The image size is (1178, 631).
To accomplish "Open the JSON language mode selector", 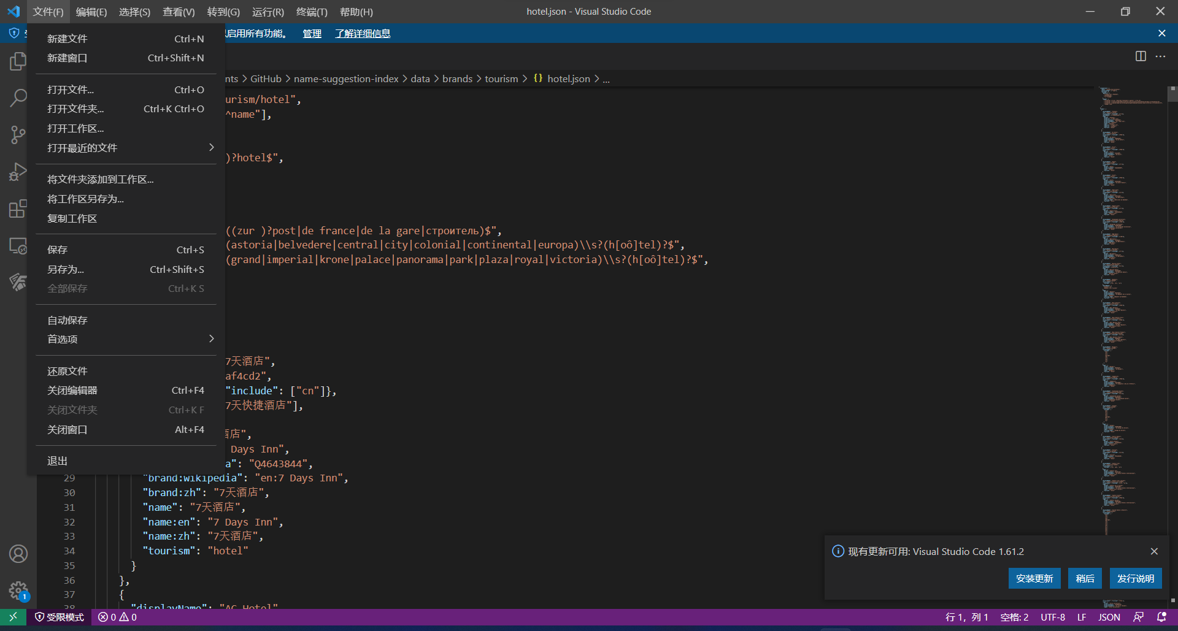I will [x=1109, y=617].
